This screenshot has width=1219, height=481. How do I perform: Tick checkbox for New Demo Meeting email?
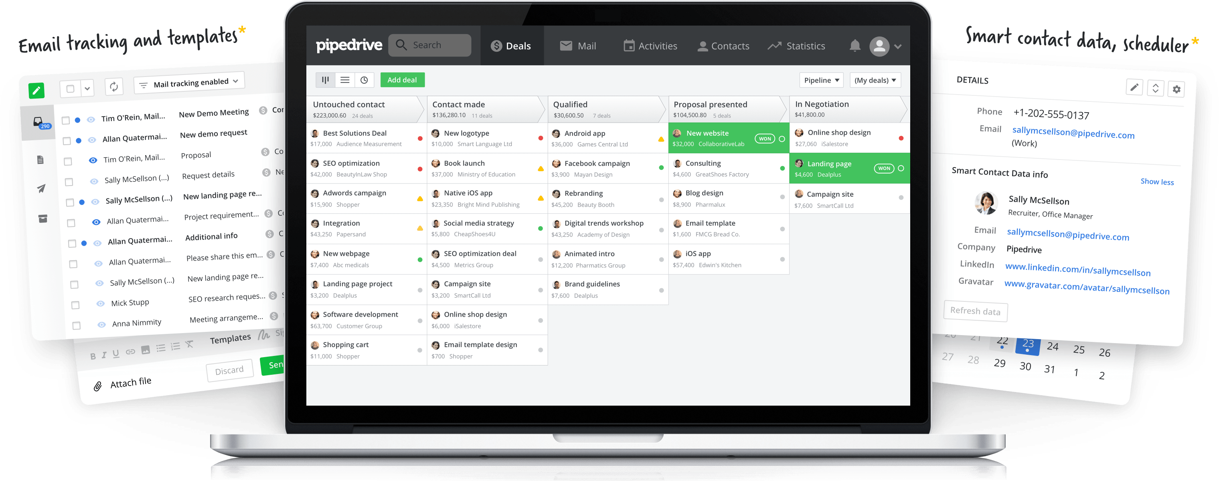(66, 120)
